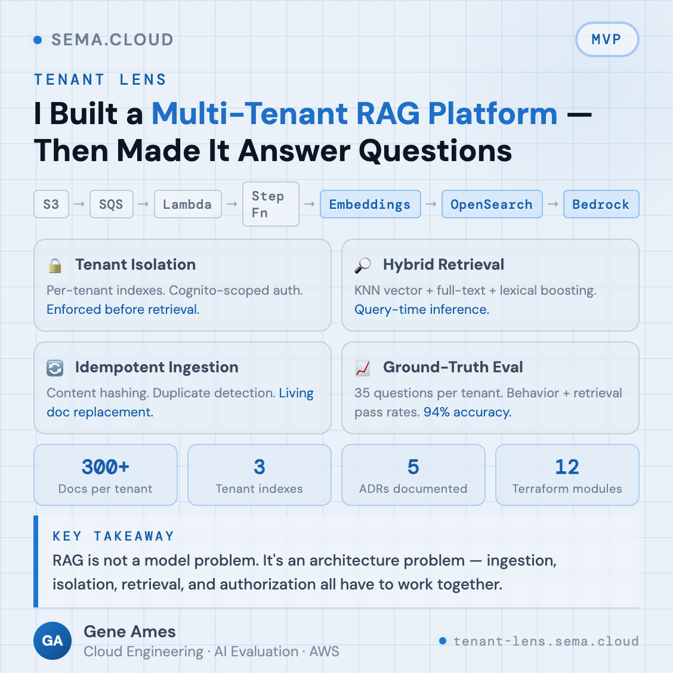This screenshot has width=673, height=673.
Task: Click the blue dot beside SEMA.CLOUD
Action: point(38,40)
